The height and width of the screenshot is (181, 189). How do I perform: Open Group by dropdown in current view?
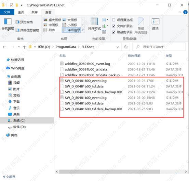pos(105,20)
